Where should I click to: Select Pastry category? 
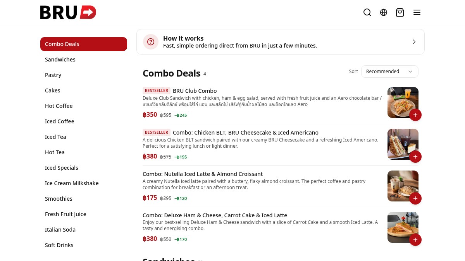tap(84, 75)
